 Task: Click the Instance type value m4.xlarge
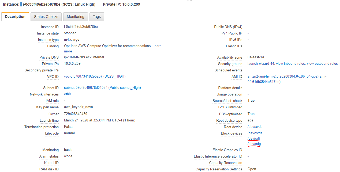72,40
